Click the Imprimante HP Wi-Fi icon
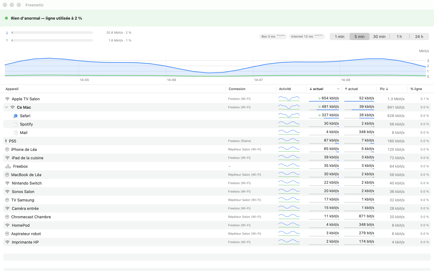This screenshot has width=434, height=271. (x=8, y=242)
